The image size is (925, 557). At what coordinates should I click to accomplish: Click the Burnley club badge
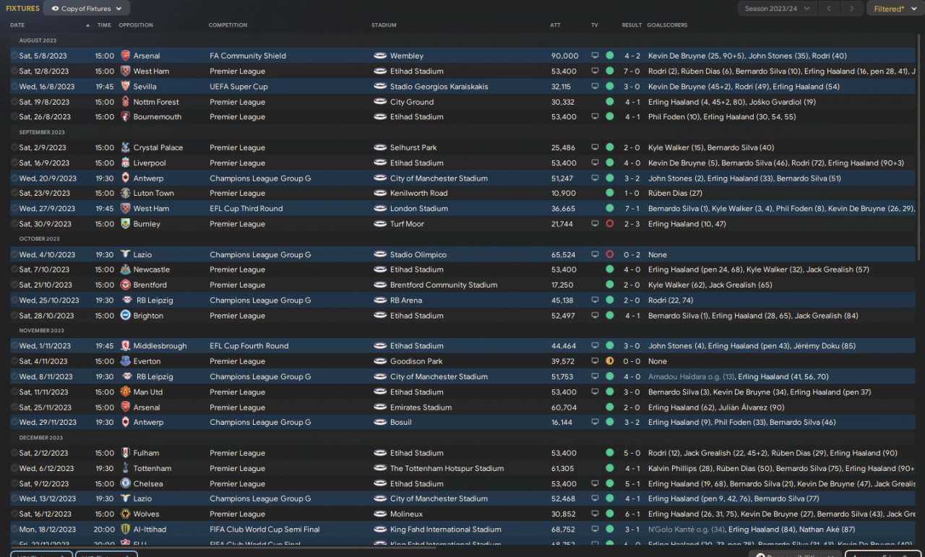pyautogui.click(x=126, y=224)
